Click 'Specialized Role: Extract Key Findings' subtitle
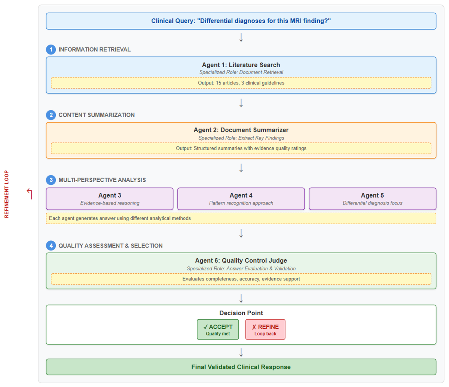The height and width of the screenshot is (387, 449). [x=241, y=138]
